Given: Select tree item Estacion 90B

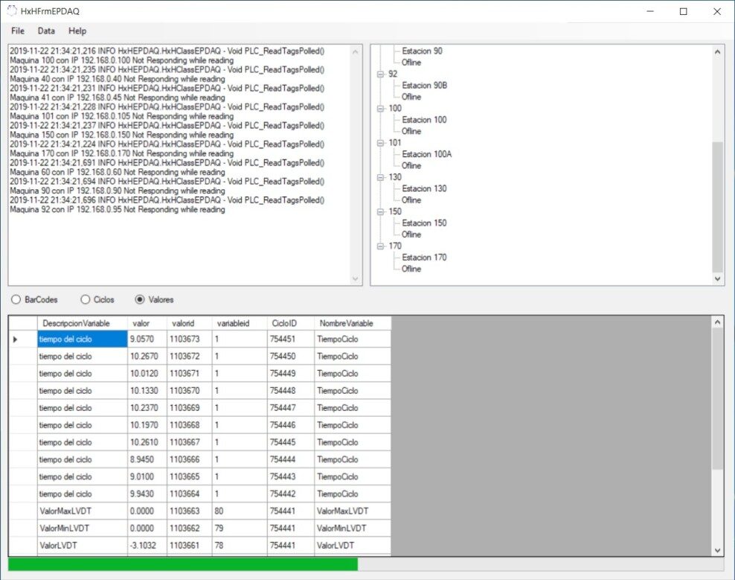Looking at the screenshot, I should click(x=424, y=86).
